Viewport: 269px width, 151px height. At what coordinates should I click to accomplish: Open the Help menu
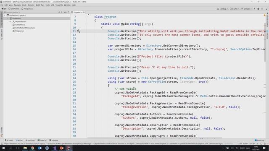point(74,5)
